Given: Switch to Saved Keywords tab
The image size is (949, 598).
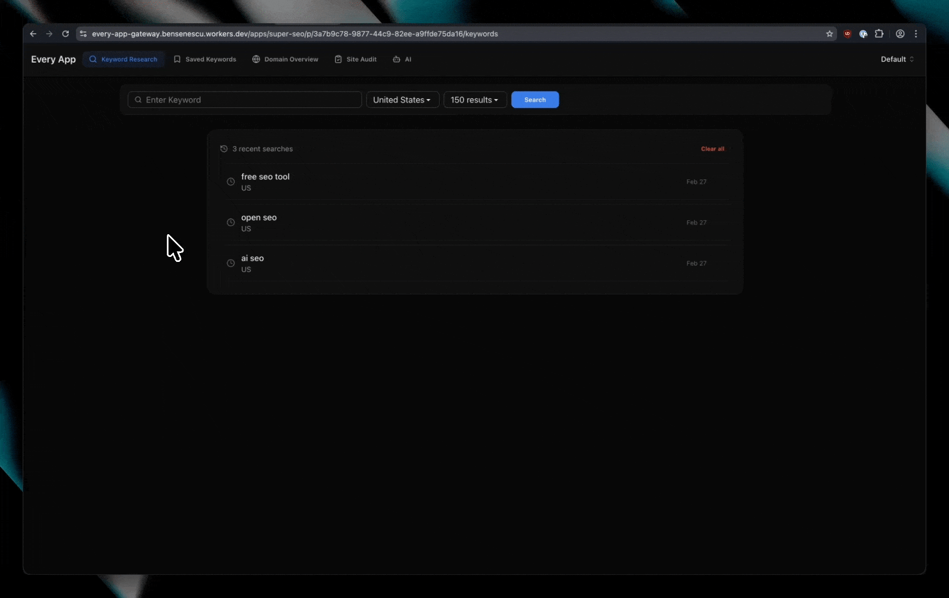Looking at the screenshot, I should [x=205, y=59].
